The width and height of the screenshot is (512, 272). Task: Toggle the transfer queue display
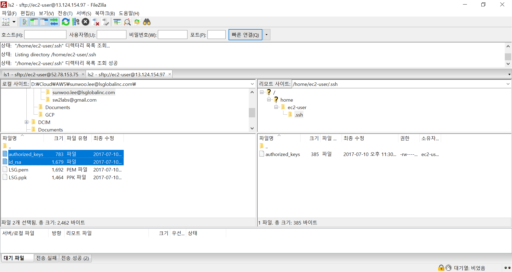pyautogui.click(x=54, y=22)
